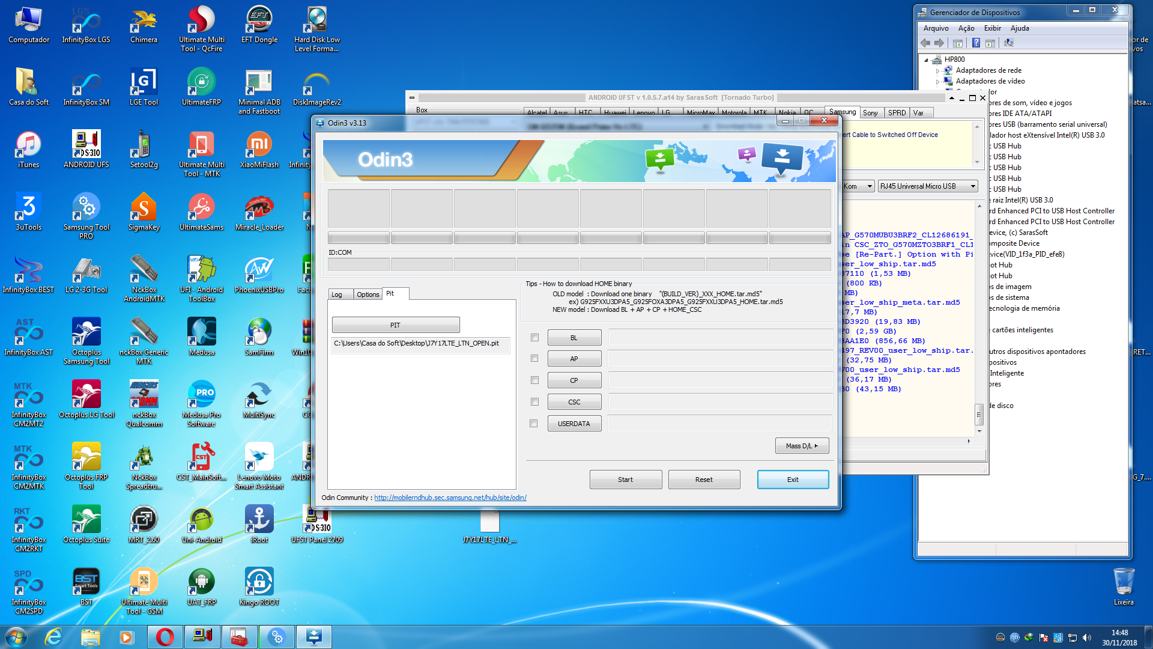Open the Medusa desktop shortcut
This screenshot has width=1153, height=649.
pyautogui.click(x=202, y=338)
